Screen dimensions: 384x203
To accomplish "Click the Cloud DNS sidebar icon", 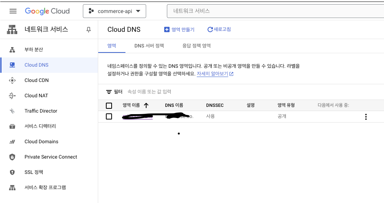I will [12, 65].
